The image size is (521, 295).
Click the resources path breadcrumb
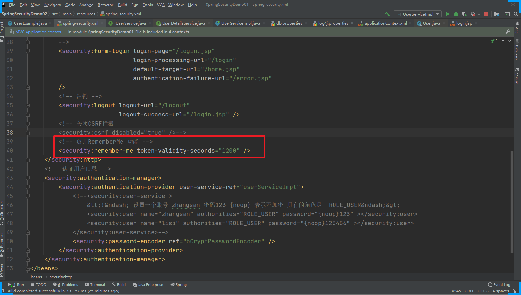[x=86, y=14]
